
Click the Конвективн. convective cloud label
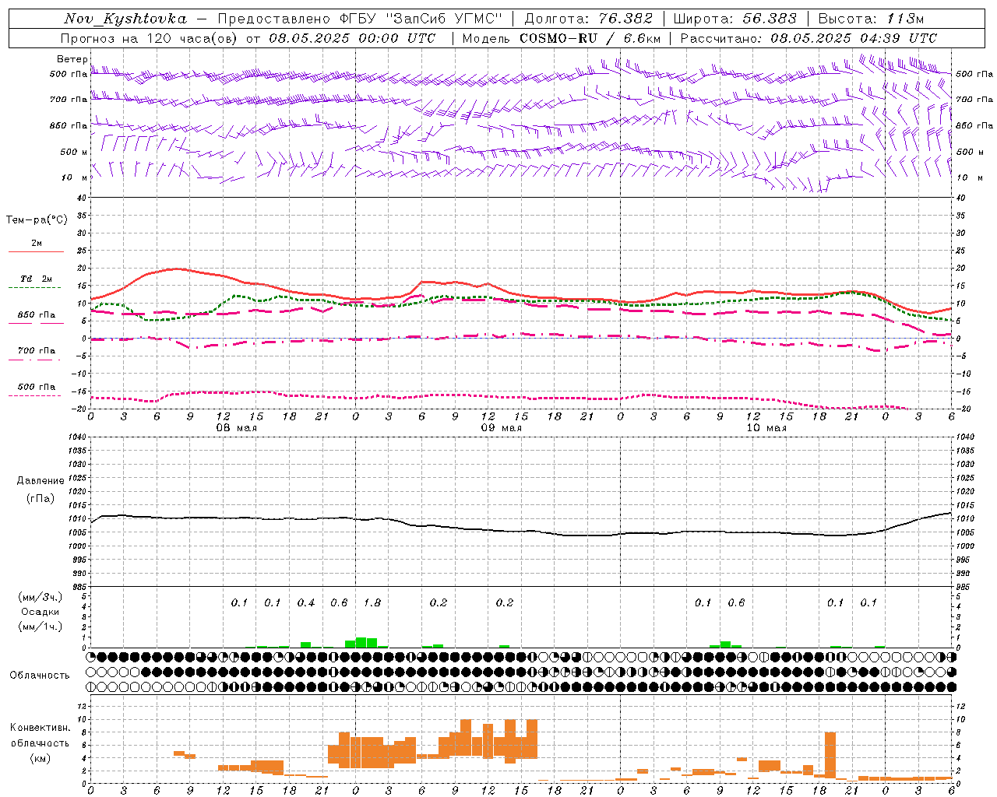pyautogui.click(x=40, y=727)
